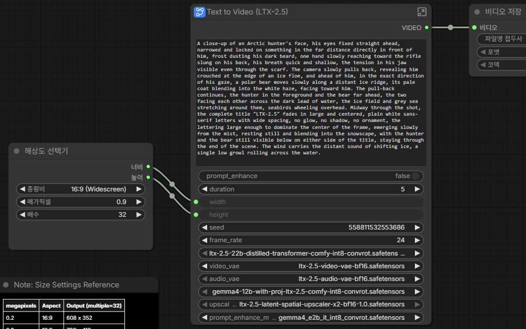Screen dimensions: 526x329
Task: Collapse the 해상도 선택기 node via its dot
Action: coord(16,151)
